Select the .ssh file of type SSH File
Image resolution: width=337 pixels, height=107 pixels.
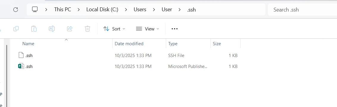click(x=29, y=56)
